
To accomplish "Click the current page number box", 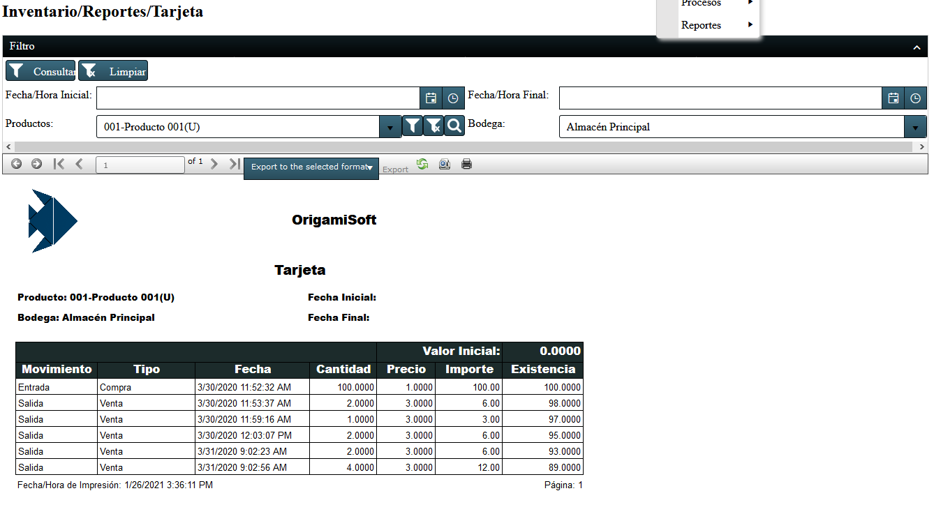I will click(140, 165).
